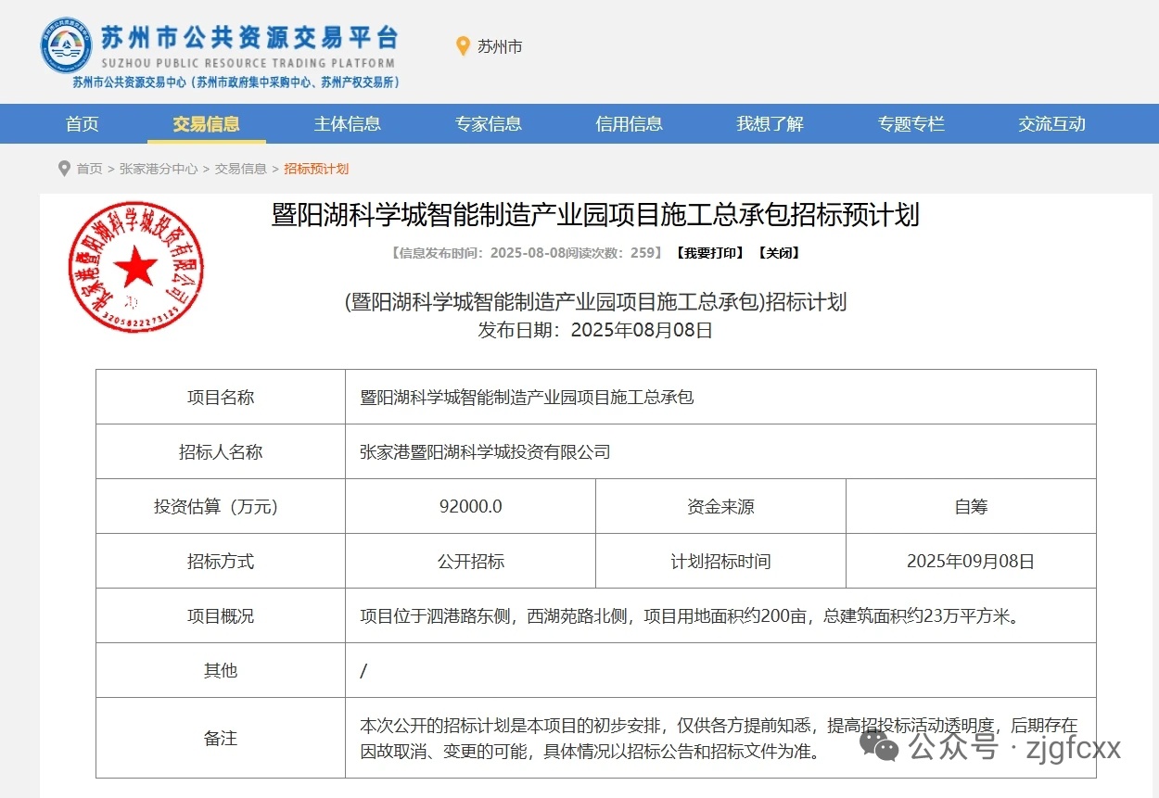Click the 公开招标 value cell

click(x=470, y=562)
